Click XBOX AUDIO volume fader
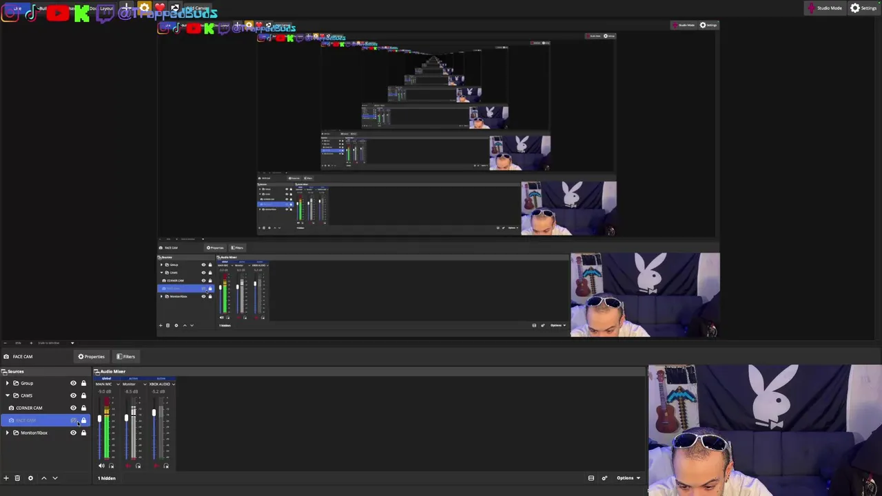 (154, 413)
